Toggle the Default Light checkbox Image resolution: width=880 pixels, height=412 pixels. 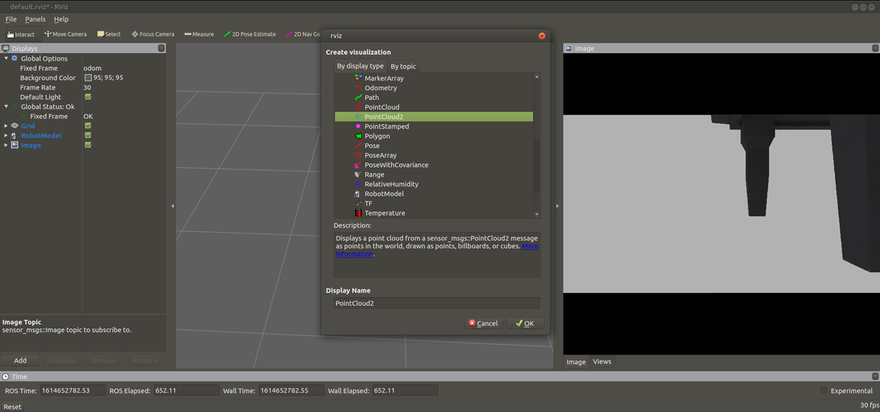coord(88,98)
